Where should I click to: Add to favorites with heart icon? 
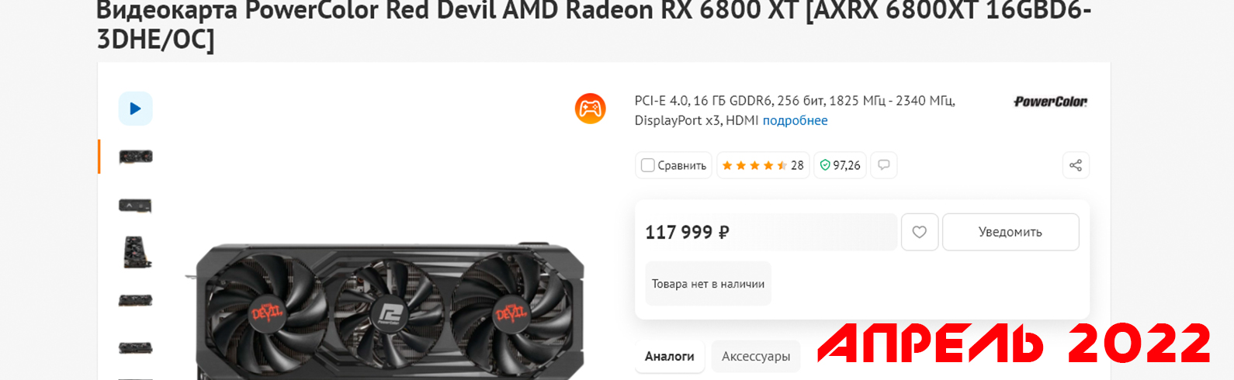(x=920, y=232)
